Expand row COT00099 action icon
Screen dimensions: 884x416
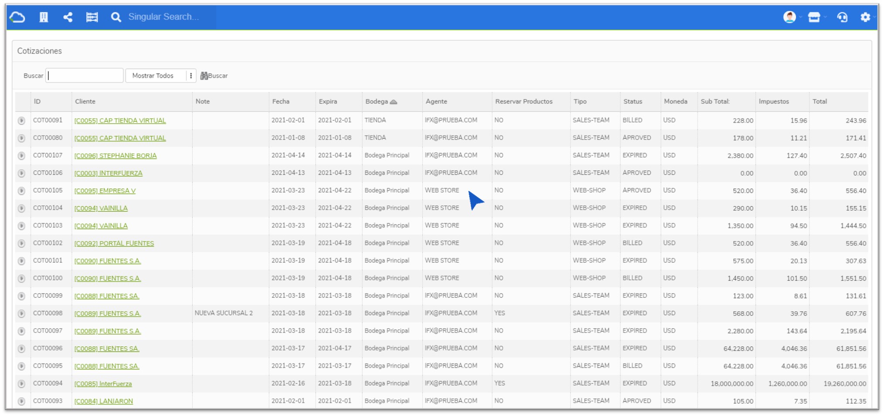tap(21, 296)
